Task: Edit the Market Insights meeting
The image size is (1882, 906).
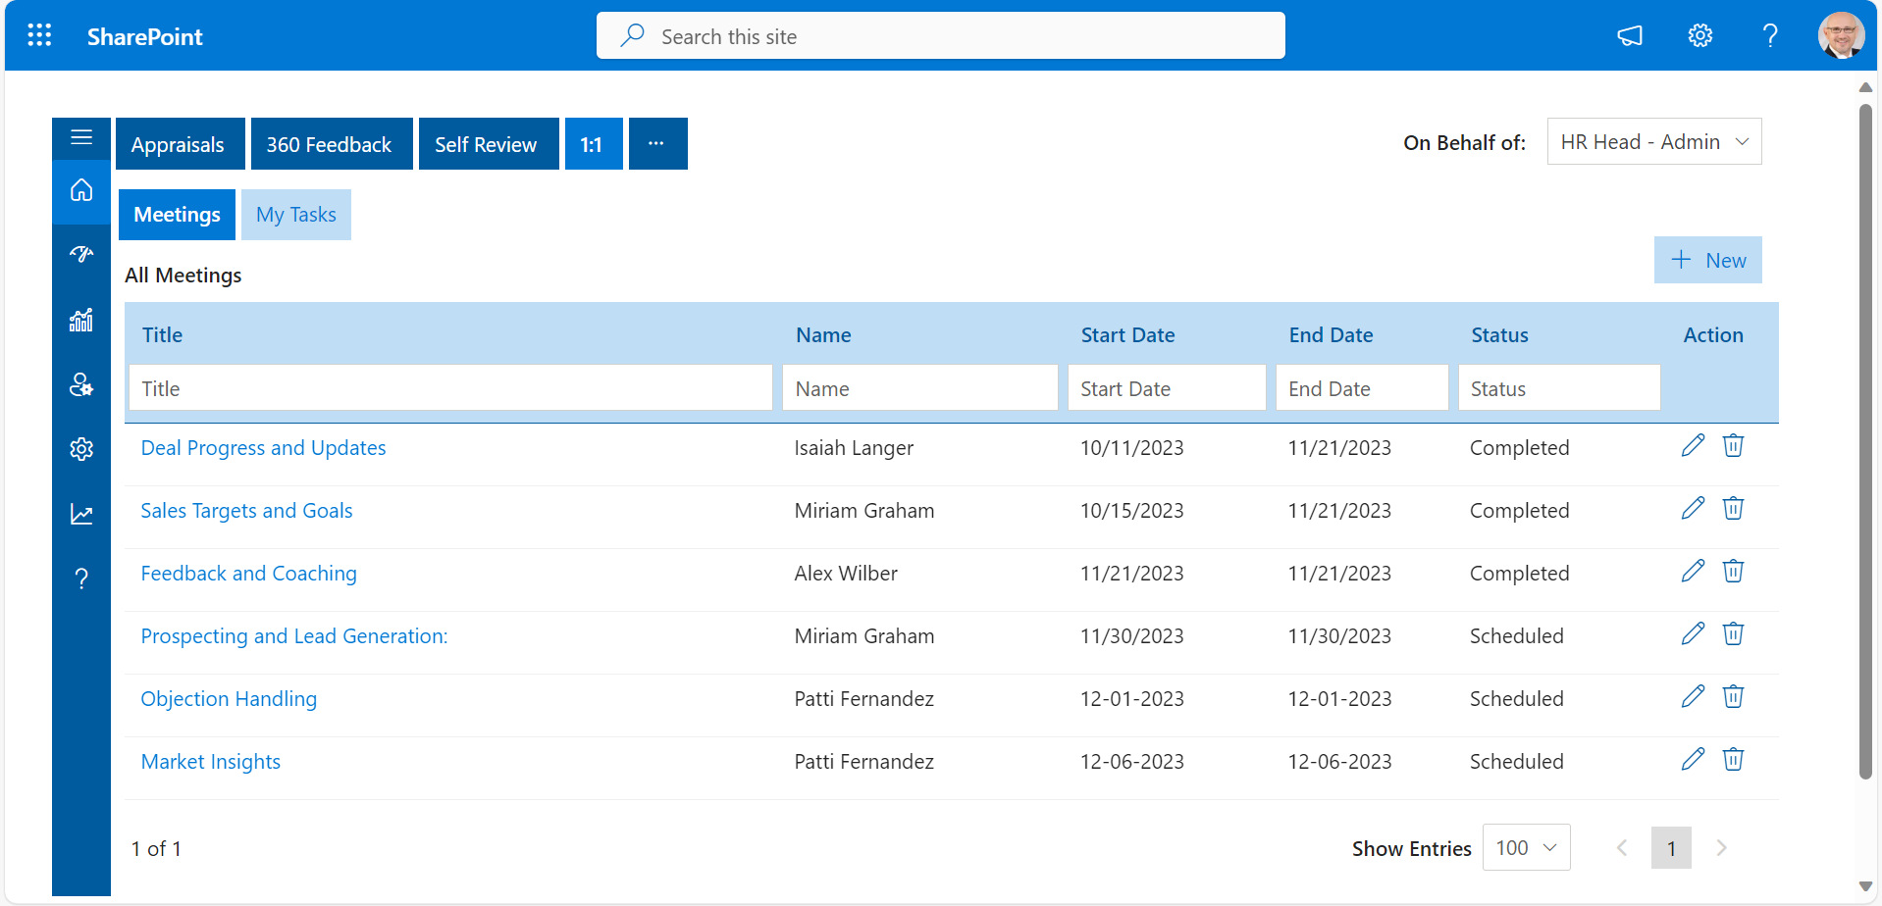Action: coord(1693,759)
